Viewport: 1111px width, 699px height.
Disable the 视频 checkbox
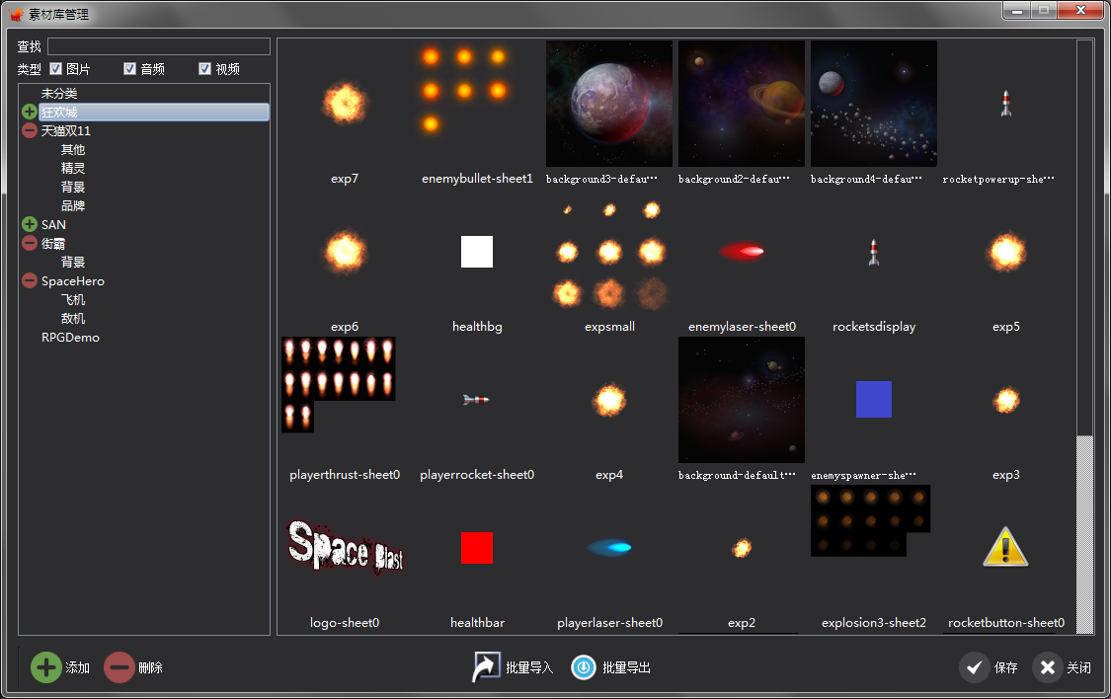205,68
